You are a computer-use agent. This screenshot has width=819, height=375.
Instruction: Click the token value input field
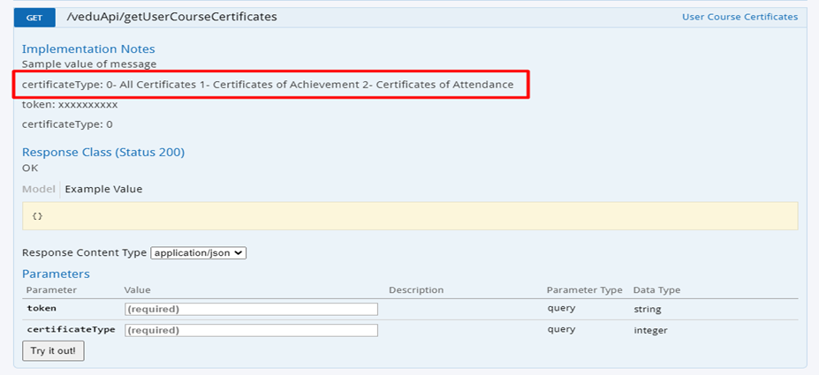click(251, 309)
